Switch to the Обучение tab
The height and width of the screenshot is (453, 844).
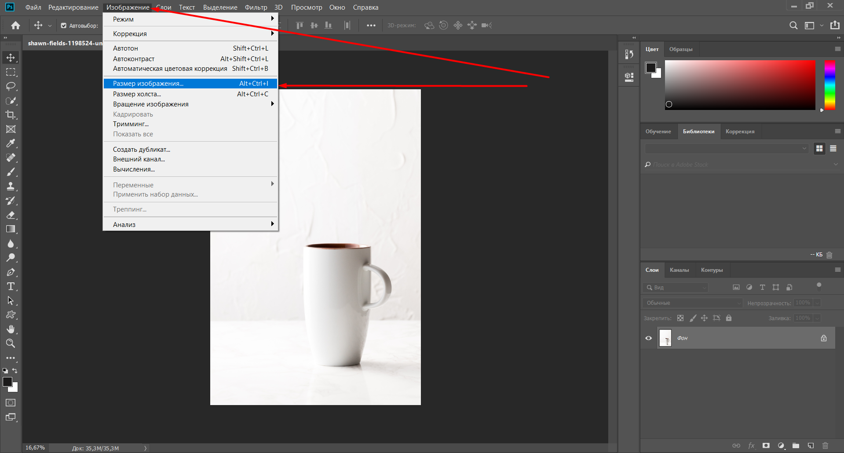[x=658, y=132]
